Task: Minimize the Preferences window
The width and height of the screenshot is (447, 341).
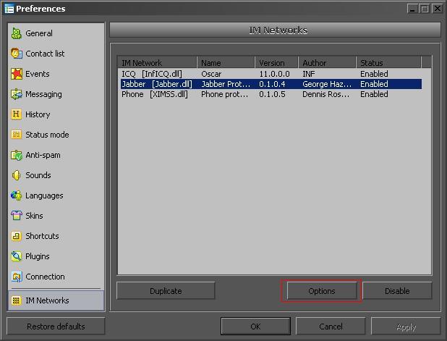Action: pos(412,9)
